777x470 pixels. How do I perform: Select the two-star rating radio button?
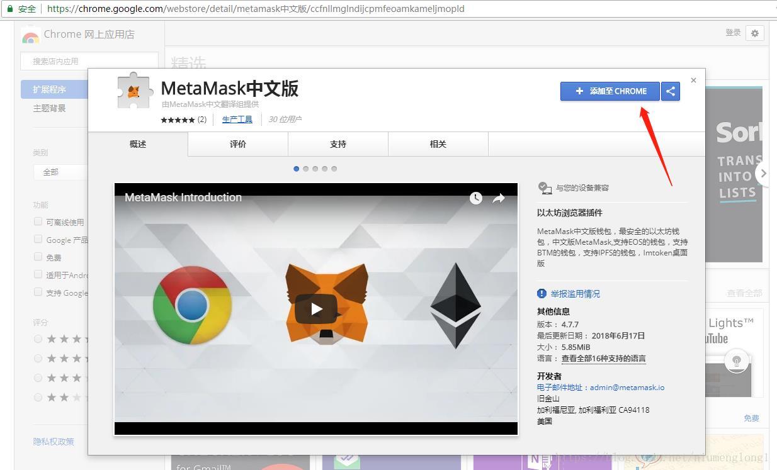pos(38,397)
